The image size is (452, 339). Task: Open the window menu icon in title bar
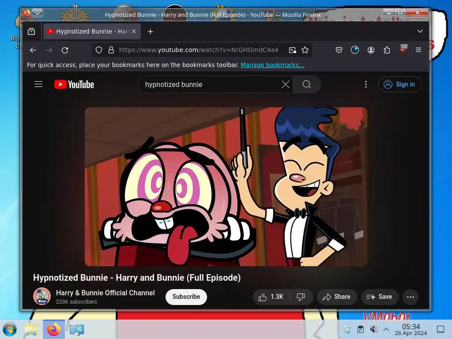[27, 13]
